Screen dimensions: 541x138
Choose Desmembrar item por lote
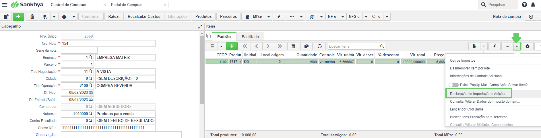point(470,68)
